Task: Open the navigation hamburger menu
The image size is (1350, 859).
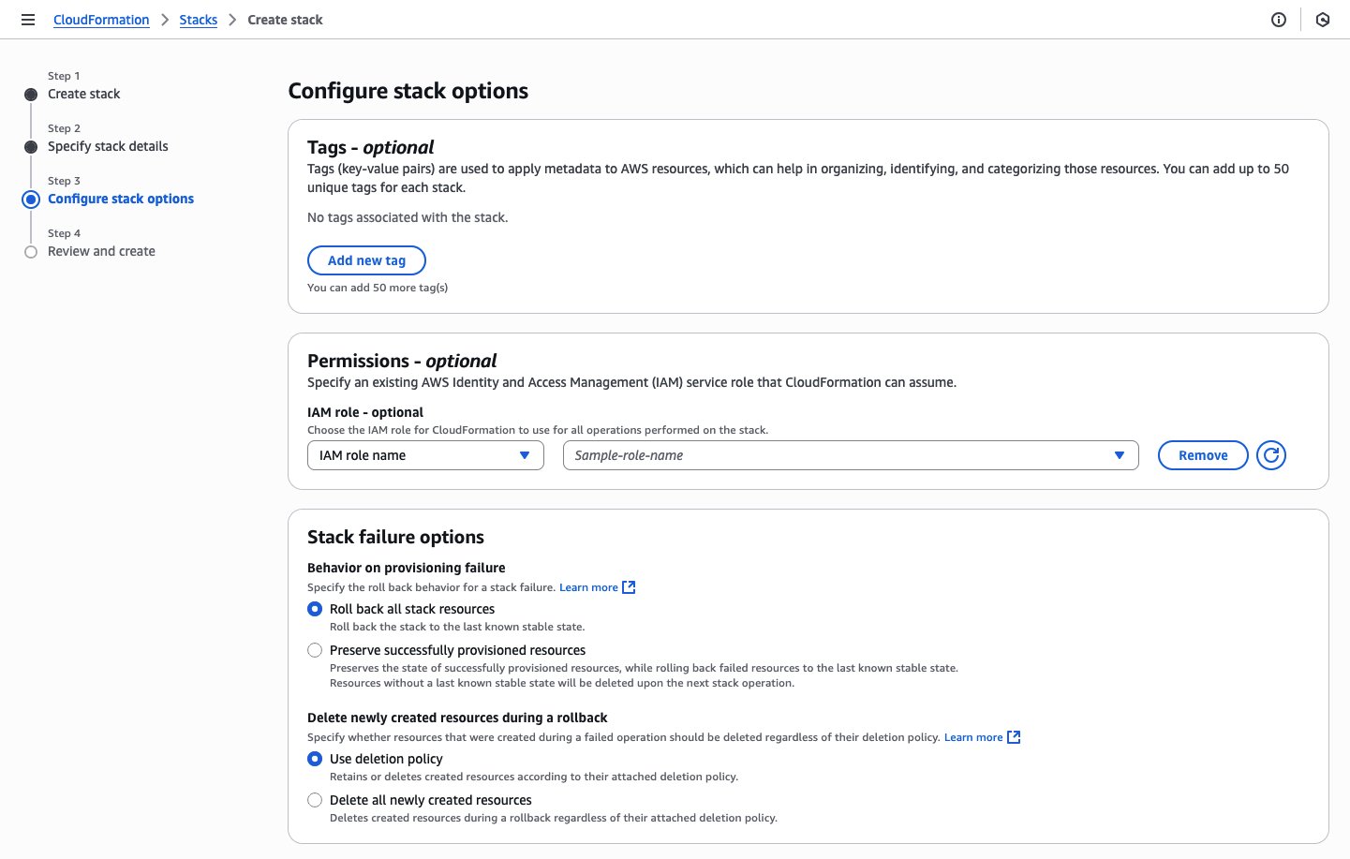Action: 27,19
